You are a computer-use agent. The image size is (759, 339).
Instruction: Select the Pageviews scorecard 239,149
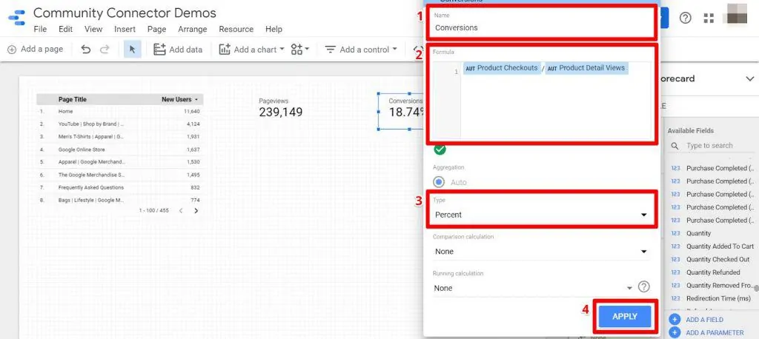[281, 108]
